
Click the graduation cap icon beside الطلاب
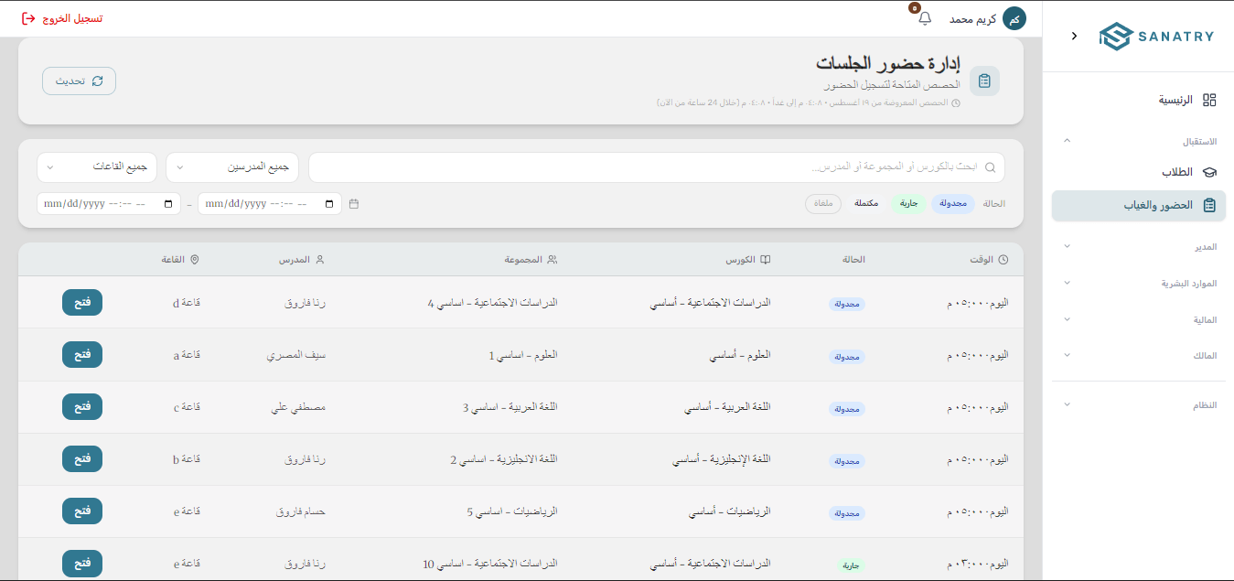[x=1209, y=172]
